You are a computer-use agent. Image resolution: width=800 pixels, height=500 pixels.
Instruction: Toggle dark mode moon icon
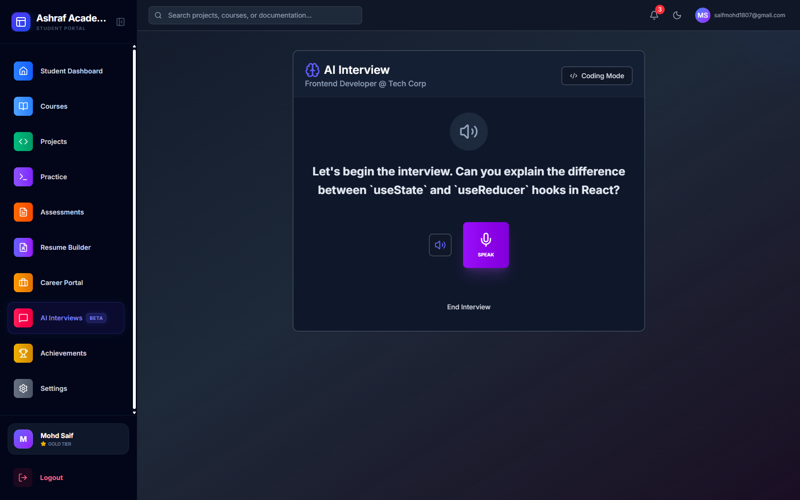677,15
